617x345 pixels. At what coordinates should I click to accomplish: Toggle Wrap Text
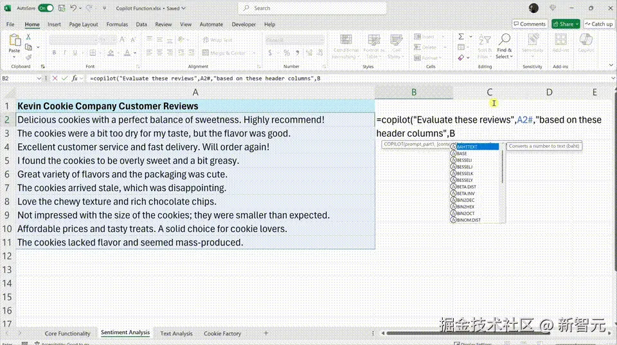coord(217,40)
